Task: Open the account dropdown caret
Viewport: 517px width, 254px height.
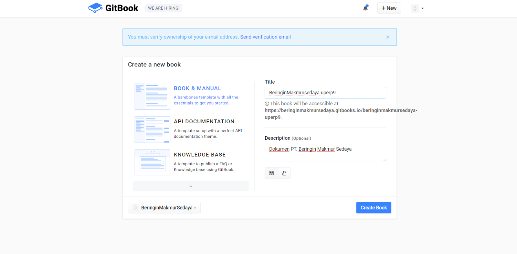Action: [423, 8]
